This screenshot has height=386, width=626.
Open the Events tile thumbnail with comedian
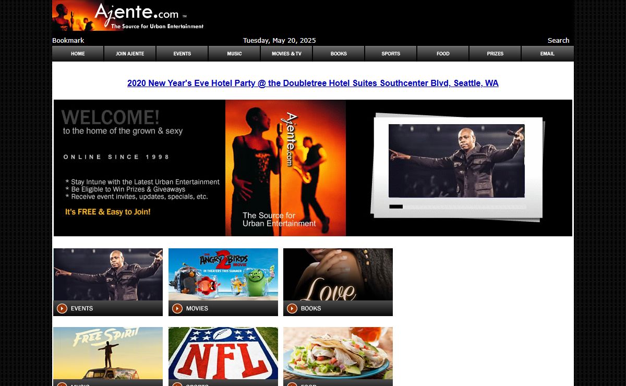108,274
